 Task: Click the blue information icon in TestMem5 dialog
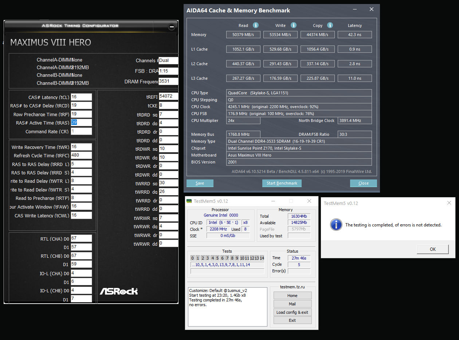coord(336,224)
